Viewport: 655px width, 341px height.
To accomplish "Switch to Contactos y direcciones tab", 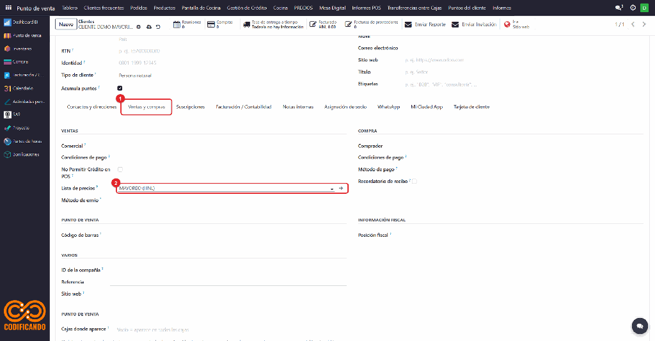I will pos(92,107).
